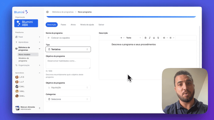
Task: Click the bulleted list icon
Action: 171,38
